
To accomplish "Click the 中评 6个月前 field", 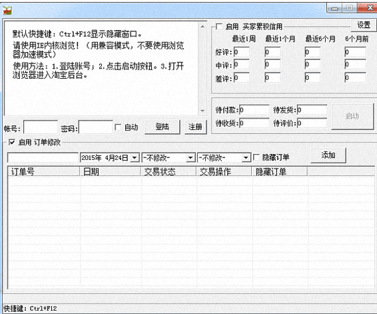I will (355, 65).
